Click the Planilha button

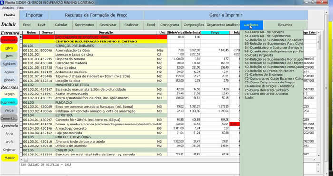point(10,15)
